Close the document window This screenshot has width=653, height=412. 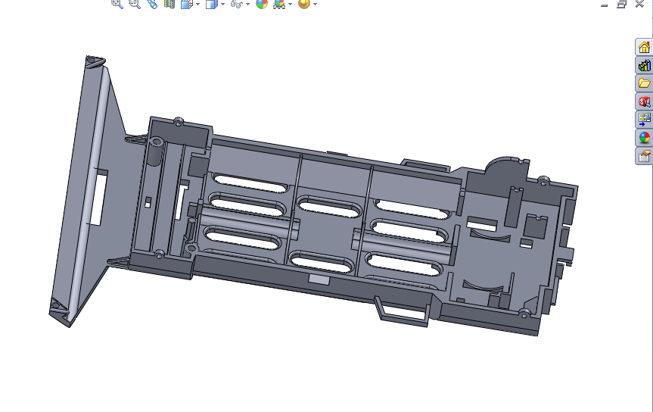point(639,5)
